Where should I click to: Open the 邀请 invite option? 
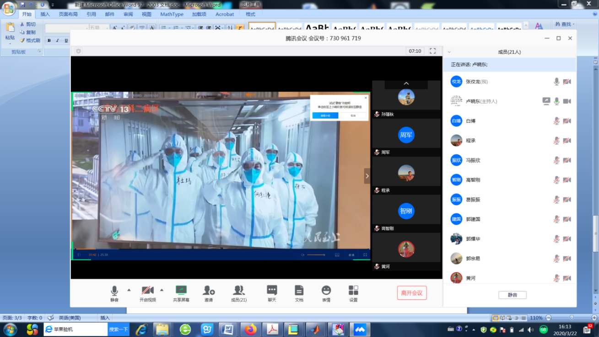click(209, 294)
